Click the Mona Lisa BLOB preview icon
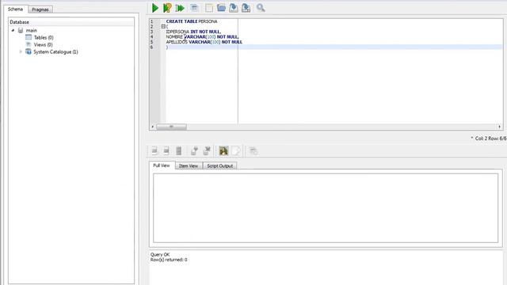 point(223,150)
